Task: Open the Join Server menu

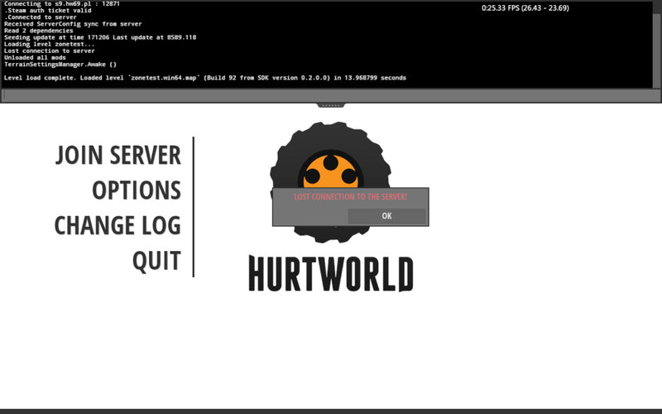Action: click(x=118, y=155)
